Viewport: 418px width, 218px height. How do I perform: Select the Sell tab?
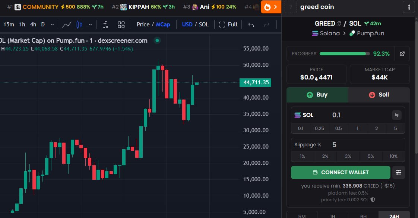click(379, 95)
